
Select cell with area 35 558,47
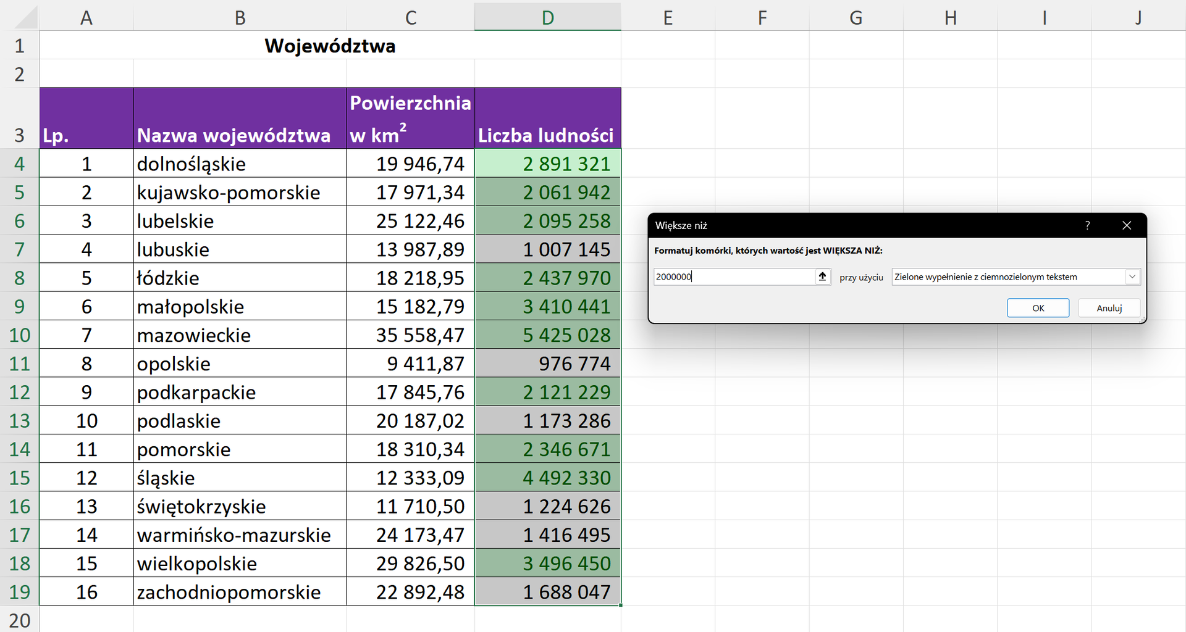click(410, 335)
